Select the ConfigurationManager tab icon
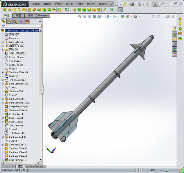 click(15, 22)
